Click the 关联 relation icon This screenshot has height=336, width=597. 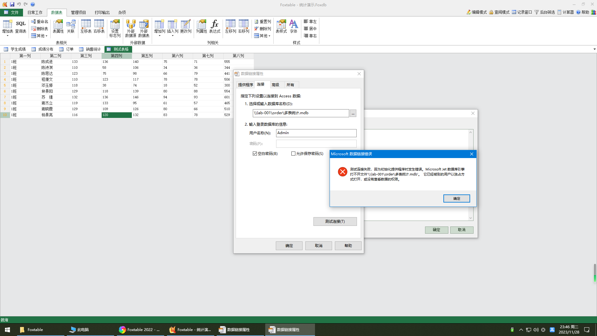[x=71, y=26]
